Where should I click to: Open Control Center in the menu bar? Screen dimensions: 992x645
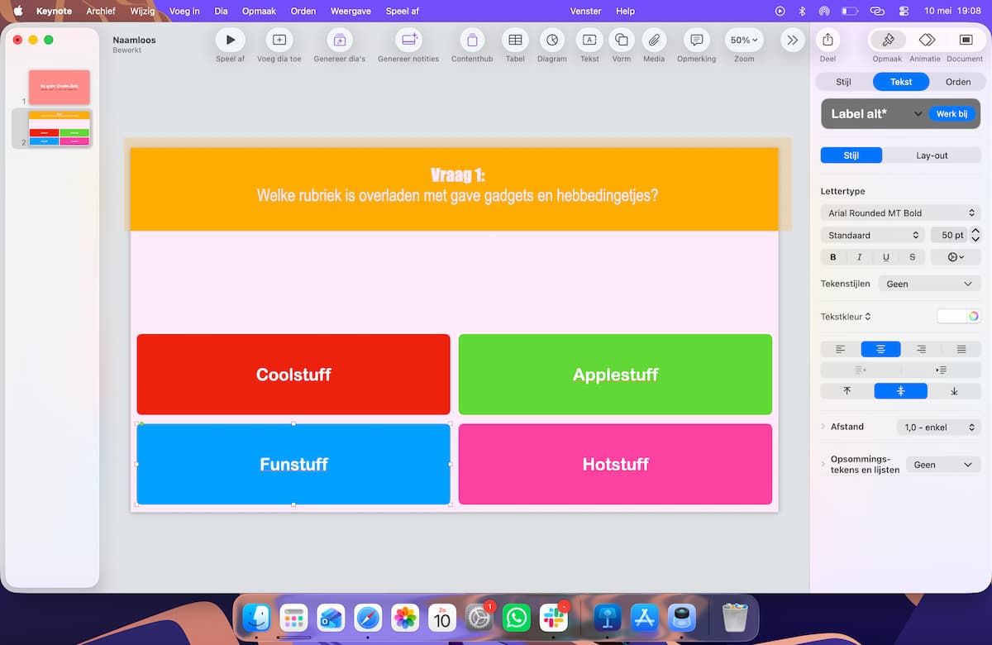pos(903,11)
